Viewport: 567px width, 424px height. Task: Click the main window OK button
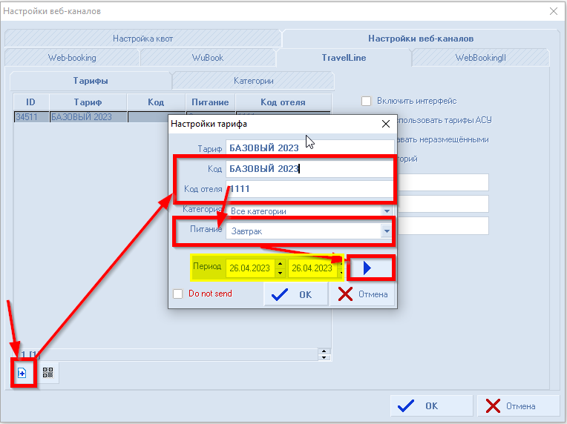pos(431,405)
